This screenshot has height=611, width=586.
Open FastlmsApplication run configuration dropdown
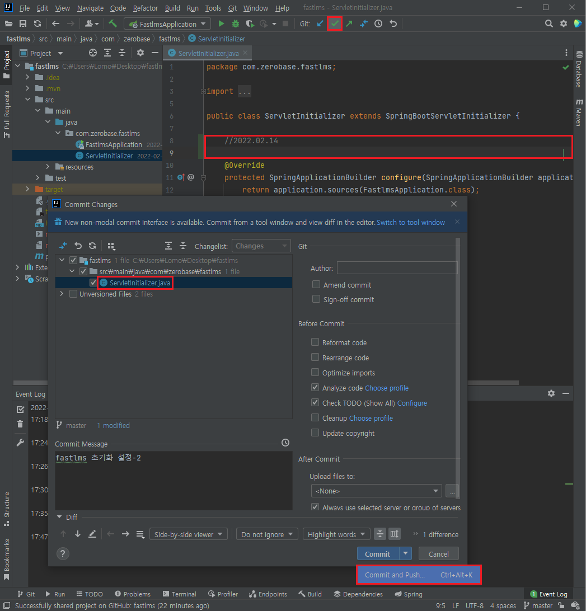click(167, 23)
